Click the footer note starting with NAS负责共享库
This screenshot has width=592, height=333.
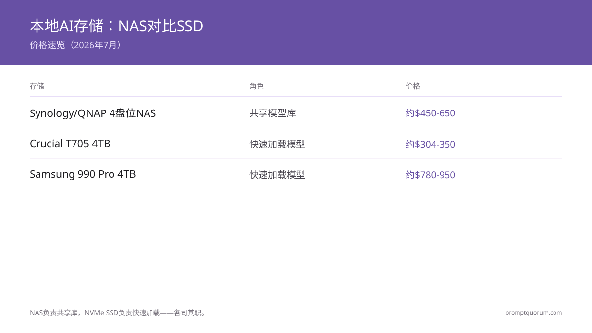pos(119,312)
